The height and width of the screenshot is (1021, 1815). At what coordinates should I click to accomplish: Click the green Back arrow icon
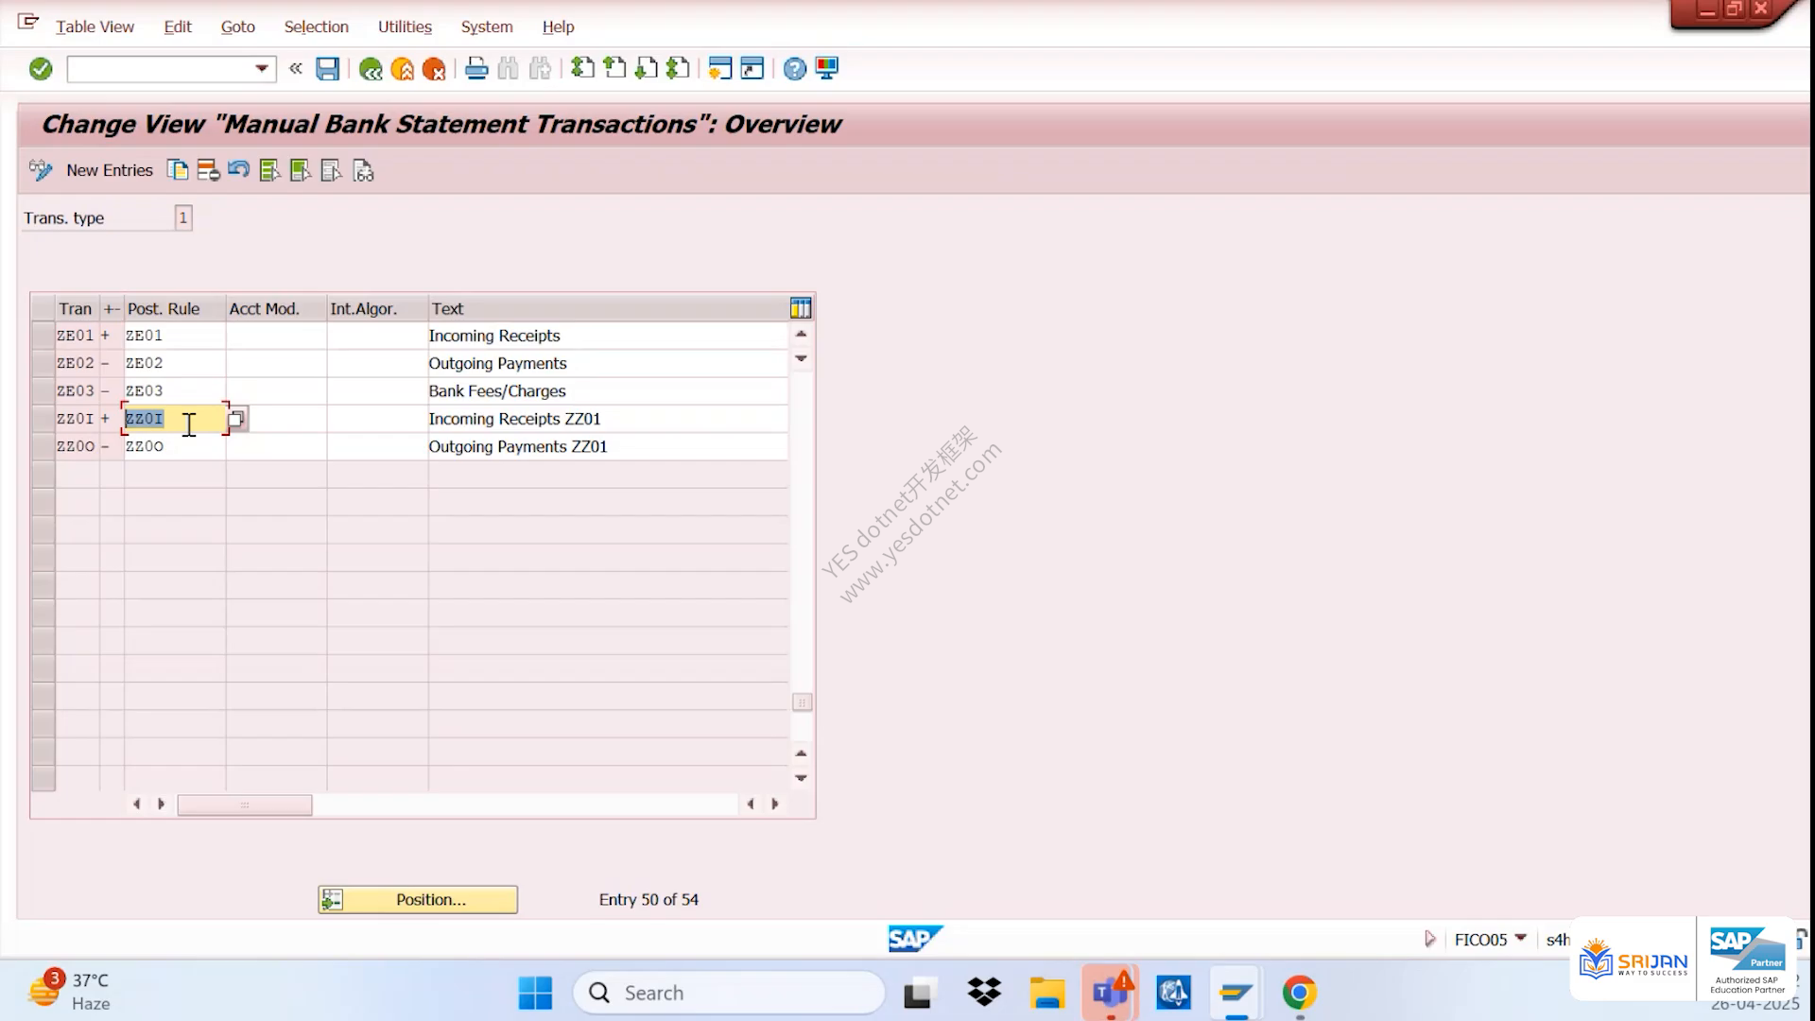point(371,69)
